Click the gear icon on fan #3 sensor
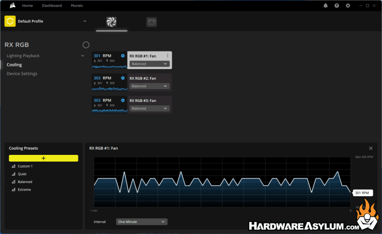382x234 pixels. tap(123, 100)
